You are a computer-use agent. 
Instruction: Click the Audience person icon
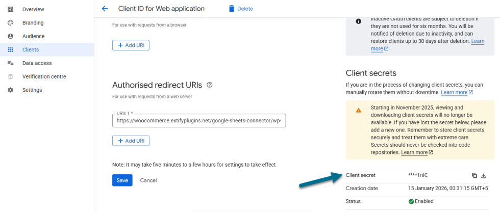[x=10, y=36]
